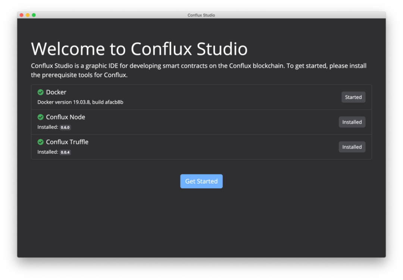Toggle the Conflux Truffle Installed status
The width and height of the screenshot is (403, 280).
click(x=352, y=147)
